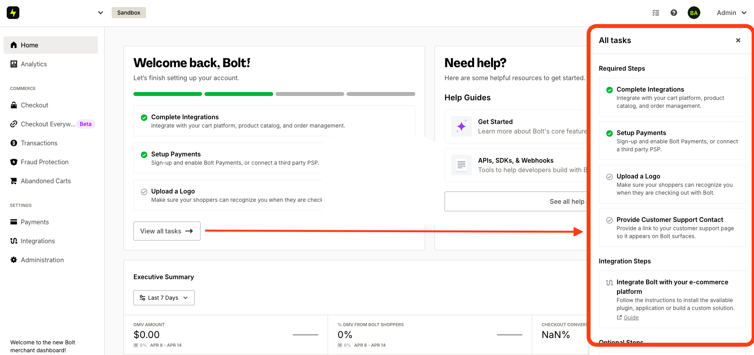Open Integrate Bolt with your e-commerce platform
This screenshot has width=754, height=355.
pos(672,299)
